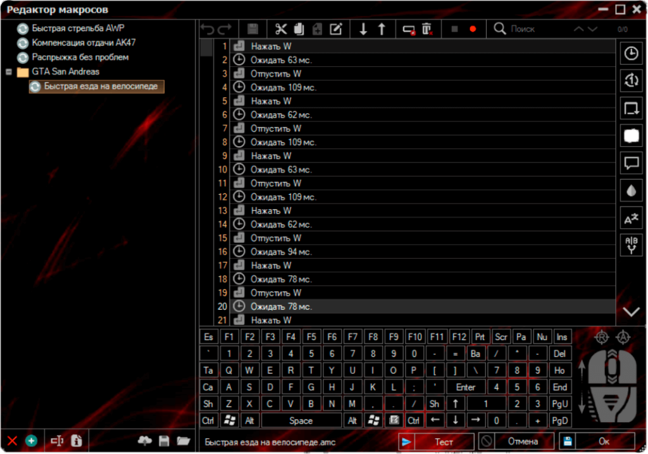Click the A/B branch condition icon
This screenshot has width=648, height=454.
[x=631, y=245]
